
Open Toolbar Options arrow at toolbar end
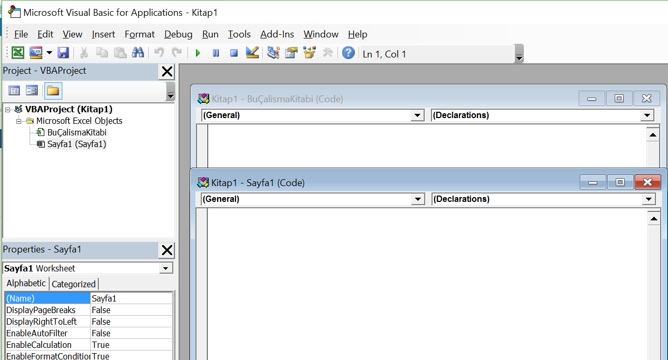coord(519,54)
